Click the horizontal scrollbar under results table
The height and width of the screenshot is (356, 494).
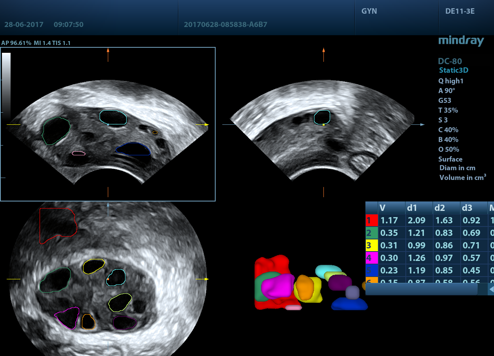tap(421, 289)
